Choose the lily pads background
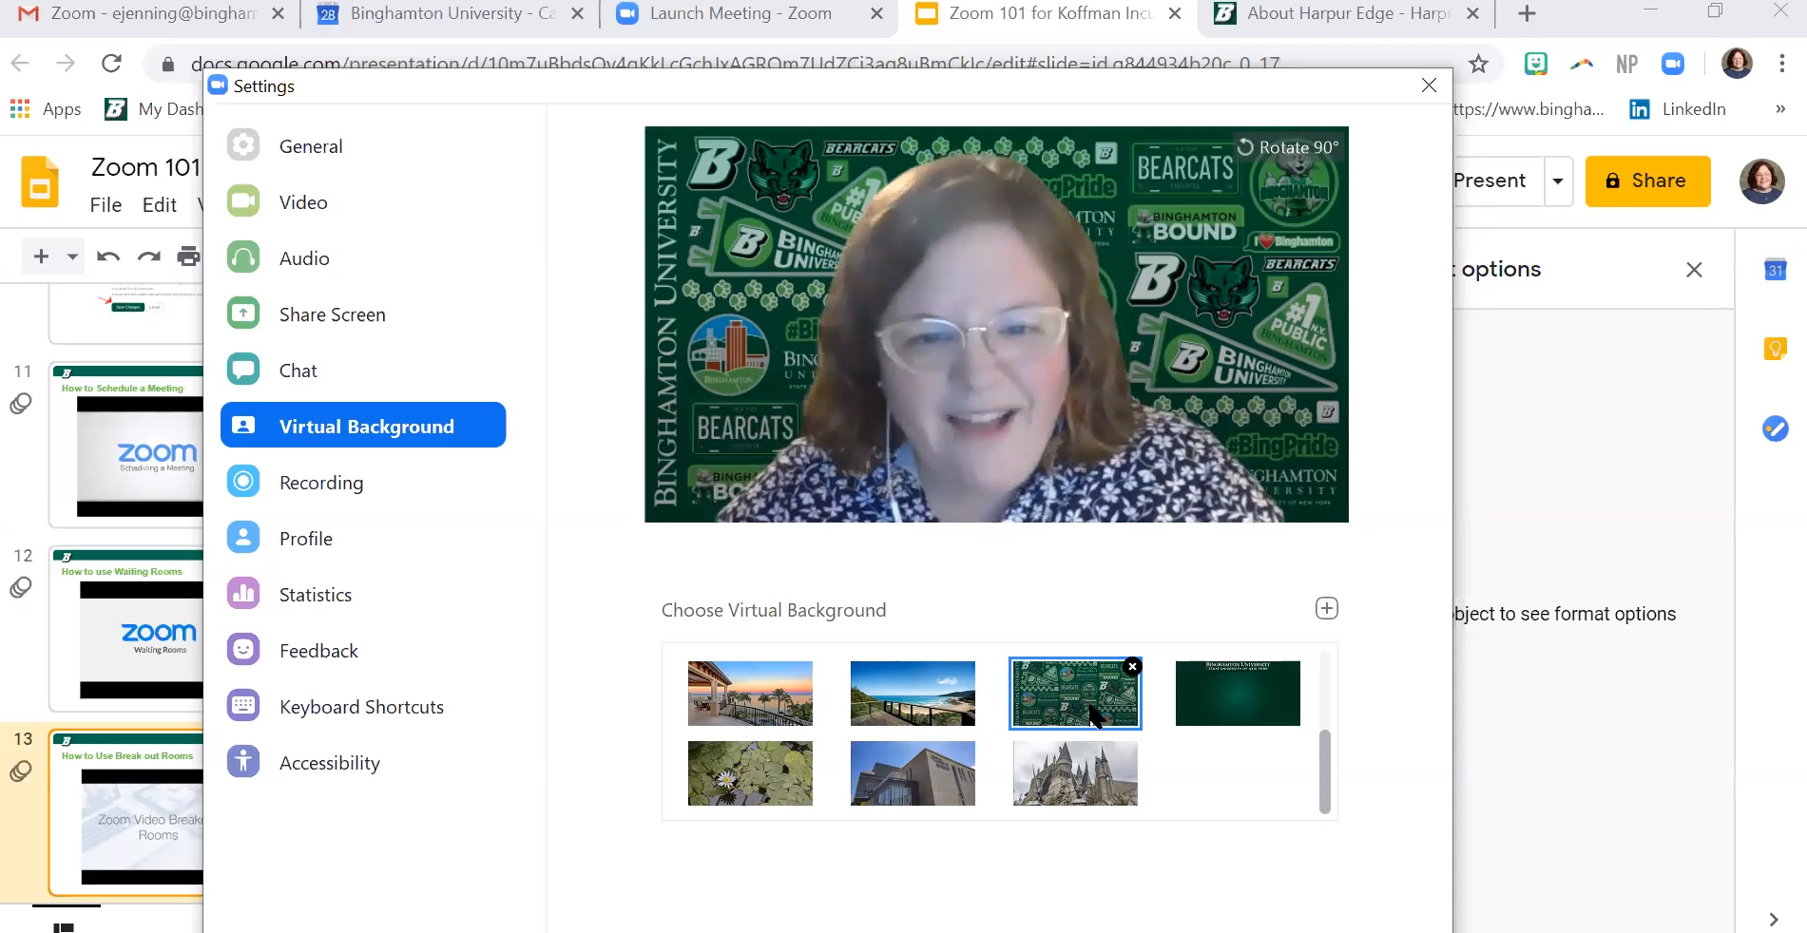The height and width of the screenshot is (933, 1807). (750, 773)
